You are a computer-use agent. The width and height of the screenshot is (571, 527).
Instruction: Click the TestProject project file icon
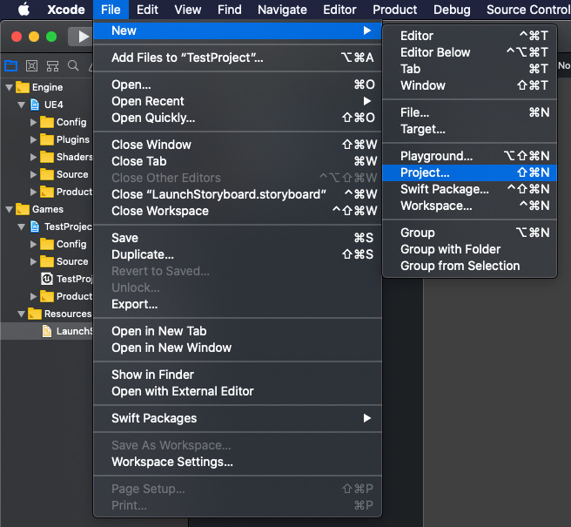(x=35, y=226)
